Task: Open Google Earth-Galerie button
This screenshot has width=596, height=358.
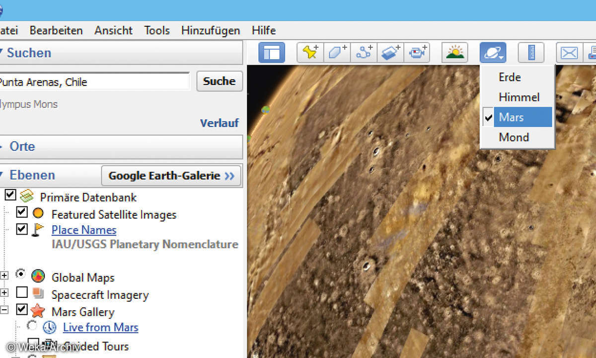Action: click(171, 176)
